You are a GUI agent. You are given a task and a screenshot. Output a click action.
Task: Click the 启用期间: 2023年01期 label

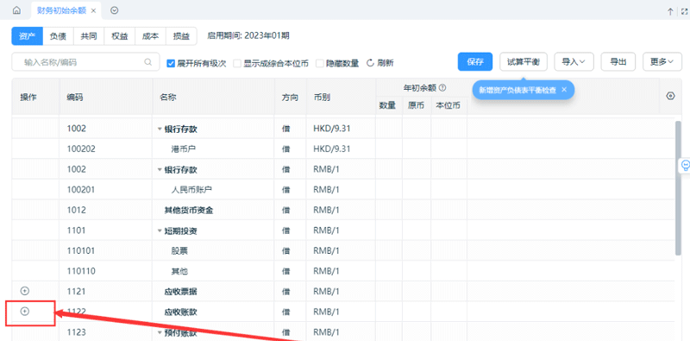point(248,35)
